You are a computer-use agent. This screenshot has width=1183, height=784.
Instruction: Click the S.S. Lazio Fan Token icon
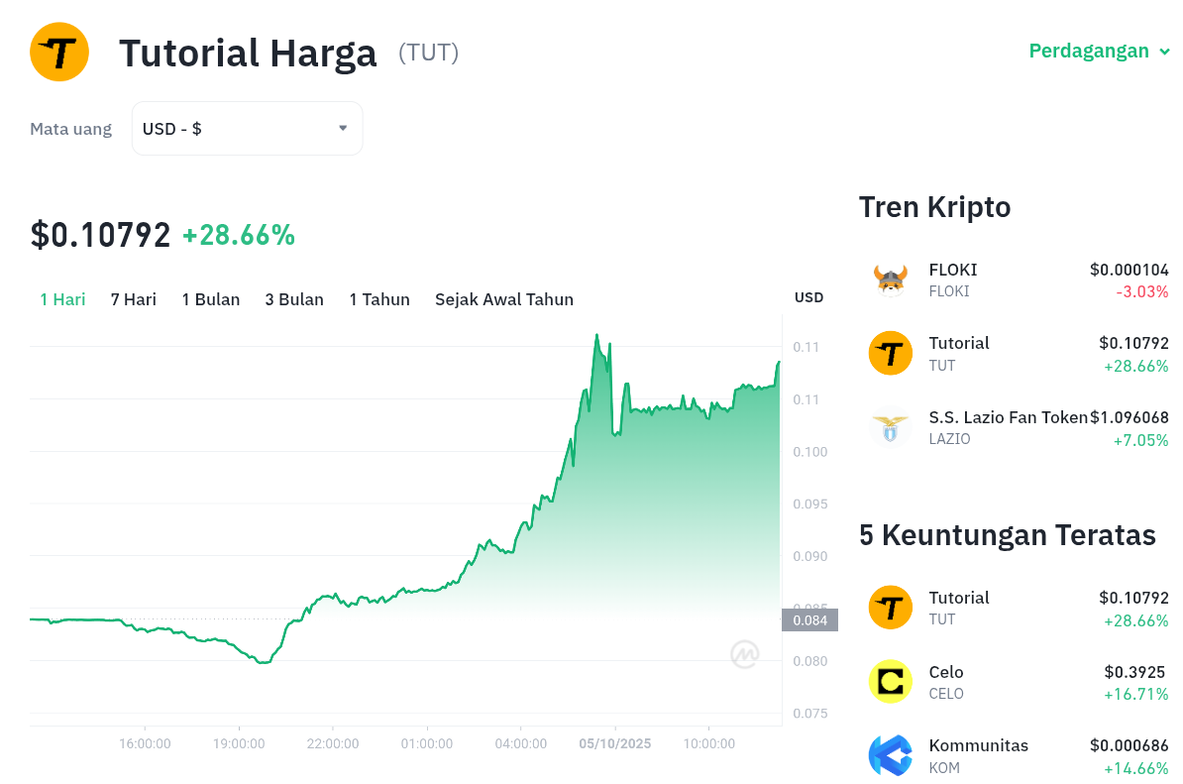click(x=890, y=428)
